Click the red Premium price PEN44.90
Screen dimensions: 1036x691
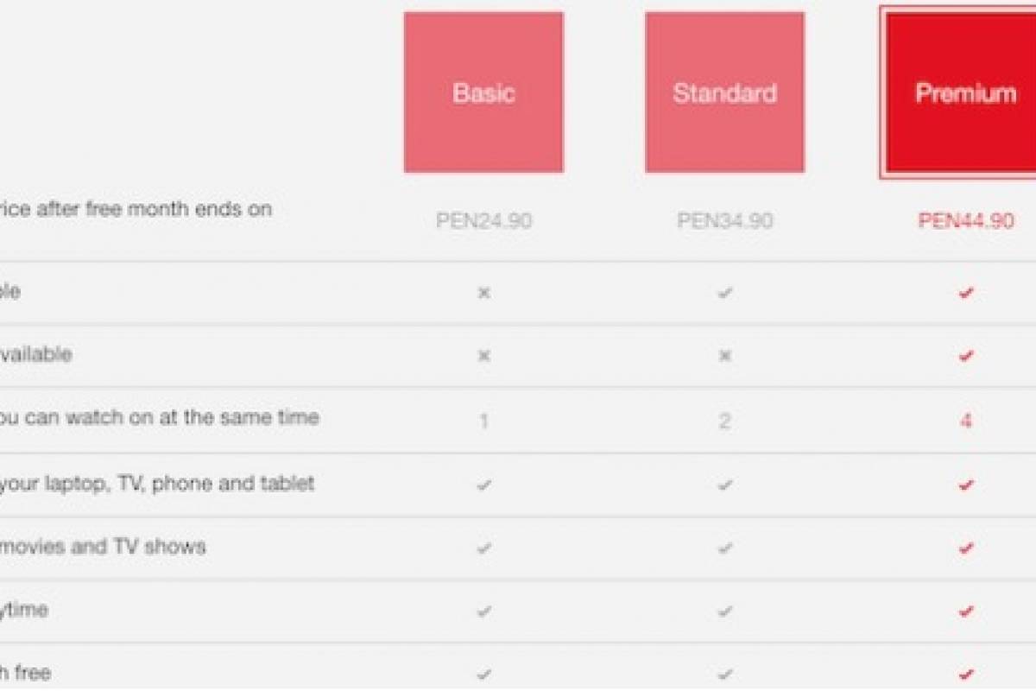[x=965, y=221]
